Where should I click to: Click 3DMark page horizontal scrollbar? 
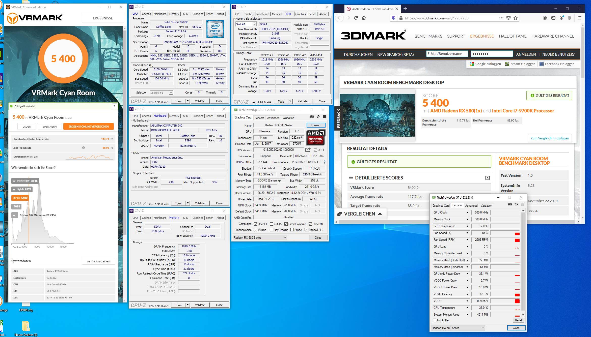pos(457,222)
